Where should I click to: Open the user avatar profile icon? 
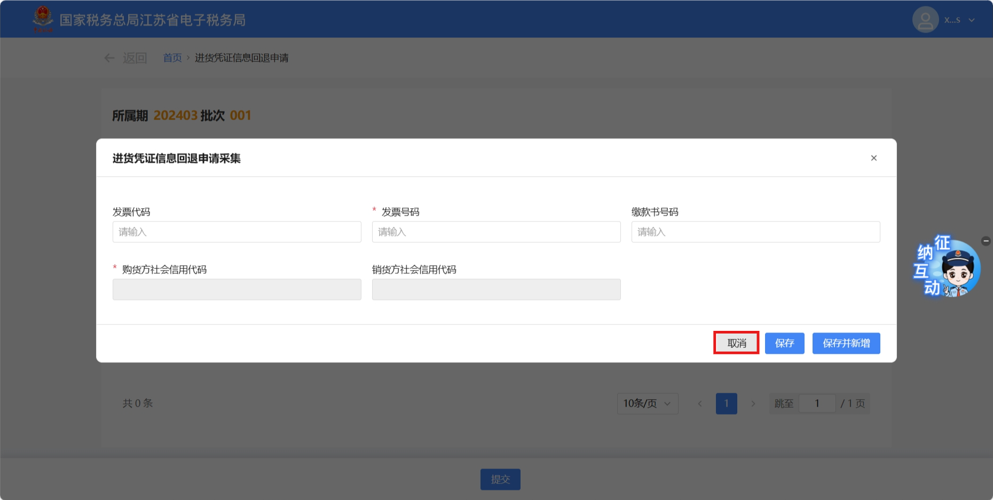pos(925,20)
